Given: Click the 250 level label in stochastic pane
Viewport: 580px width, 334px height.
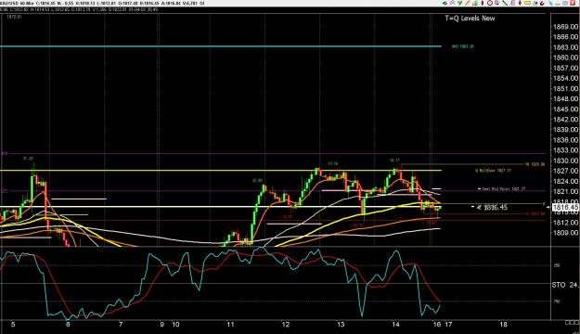Looking at the screenshot, I should [x=557, y=265].
